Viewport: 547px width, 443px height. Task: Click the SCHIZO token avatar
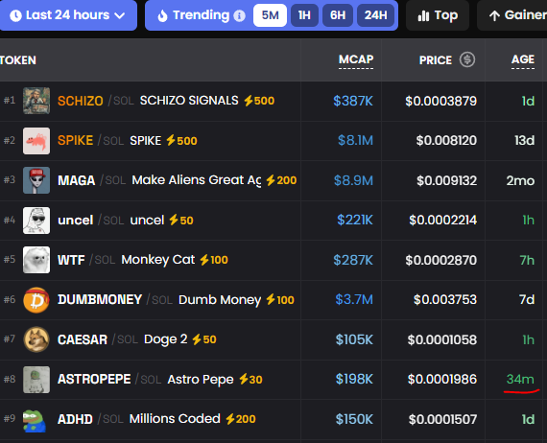[x=36, y=101]
